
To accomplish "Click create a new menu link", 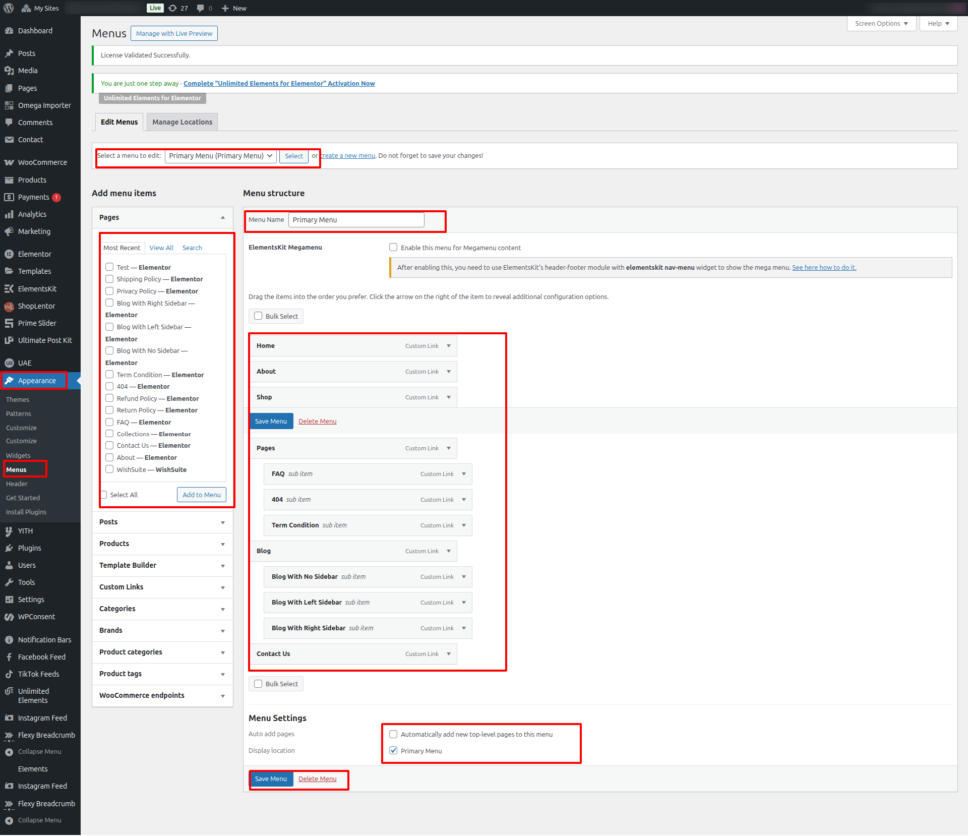I will pos(348,156).
